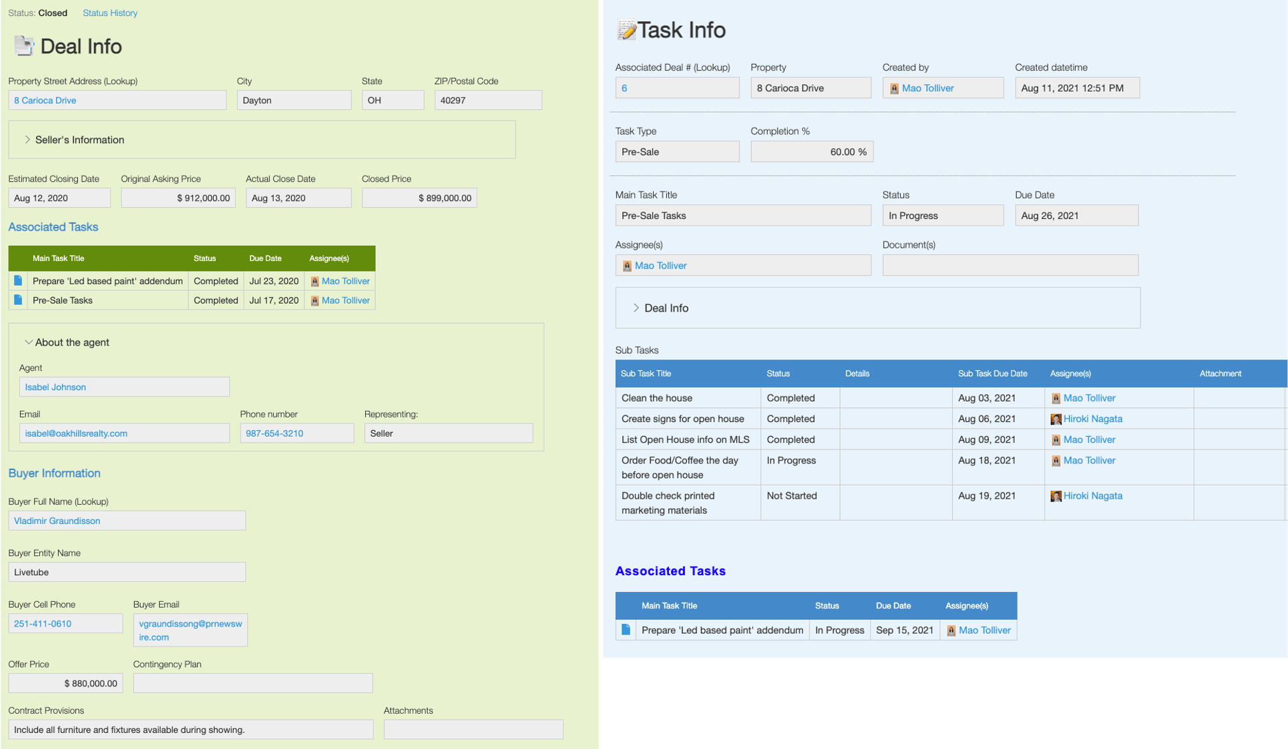This screenshot has width=1288, height=749.
Task: Open the 8 Carioca Drive property link
Action: (x=45, y=101)
